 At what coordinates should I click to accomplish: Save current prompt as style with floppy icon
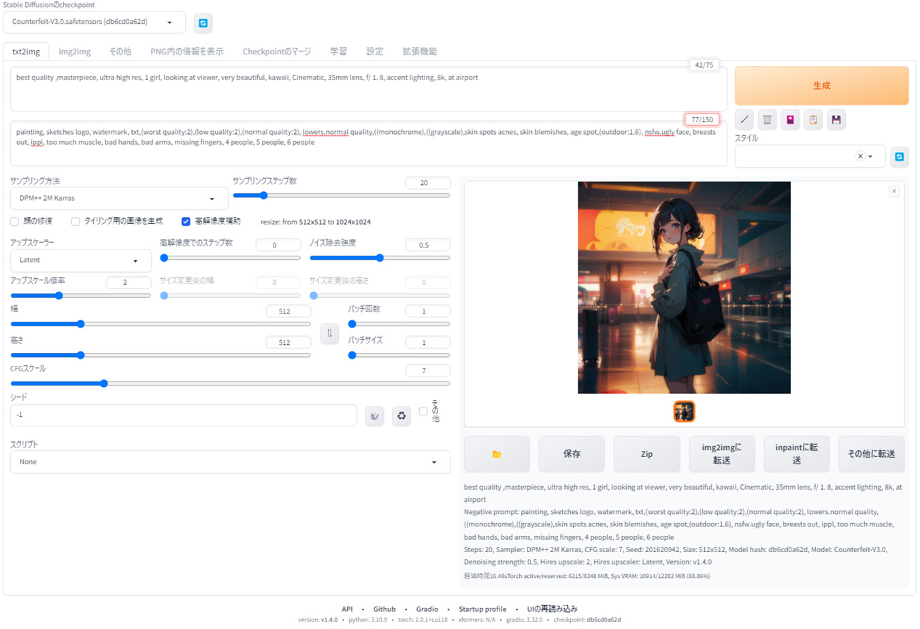tap(836, 119)
